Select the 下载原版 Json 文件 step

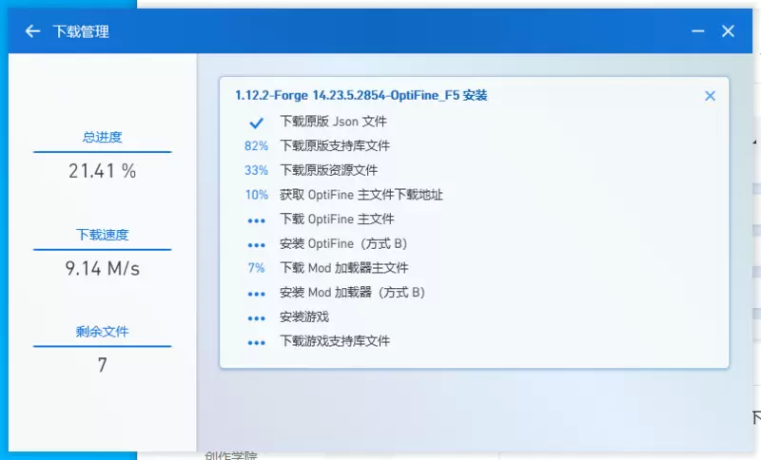coord(334,122)
